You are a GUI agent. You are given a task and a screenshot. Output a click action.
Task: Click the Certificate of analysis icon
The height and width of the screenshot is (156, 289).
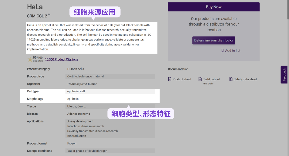[200, 79]
